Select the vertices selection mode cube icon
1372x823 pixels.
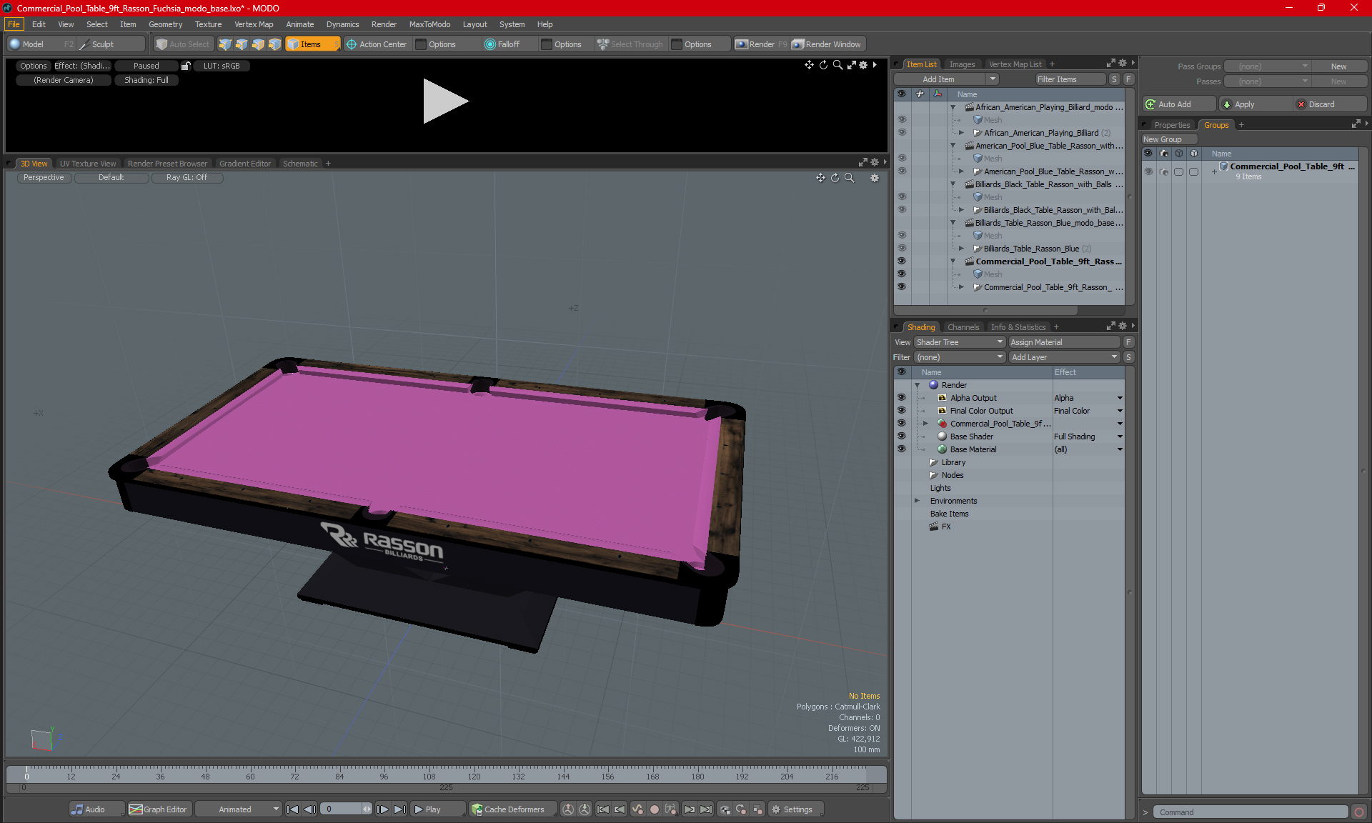[x=225, y=44]
